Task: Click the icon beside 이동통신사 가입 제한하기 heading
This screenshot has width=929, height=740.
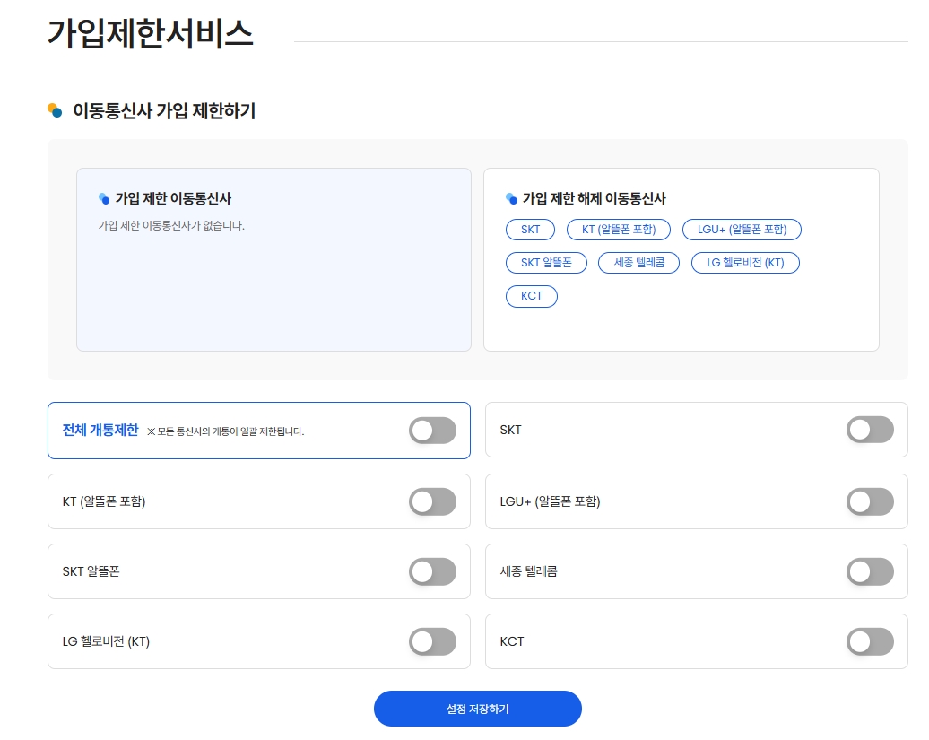Action: 54,111
